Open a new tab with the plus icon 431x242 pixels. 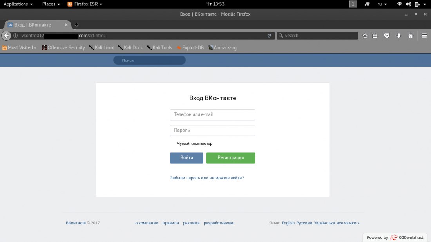[x=77, y=25]
